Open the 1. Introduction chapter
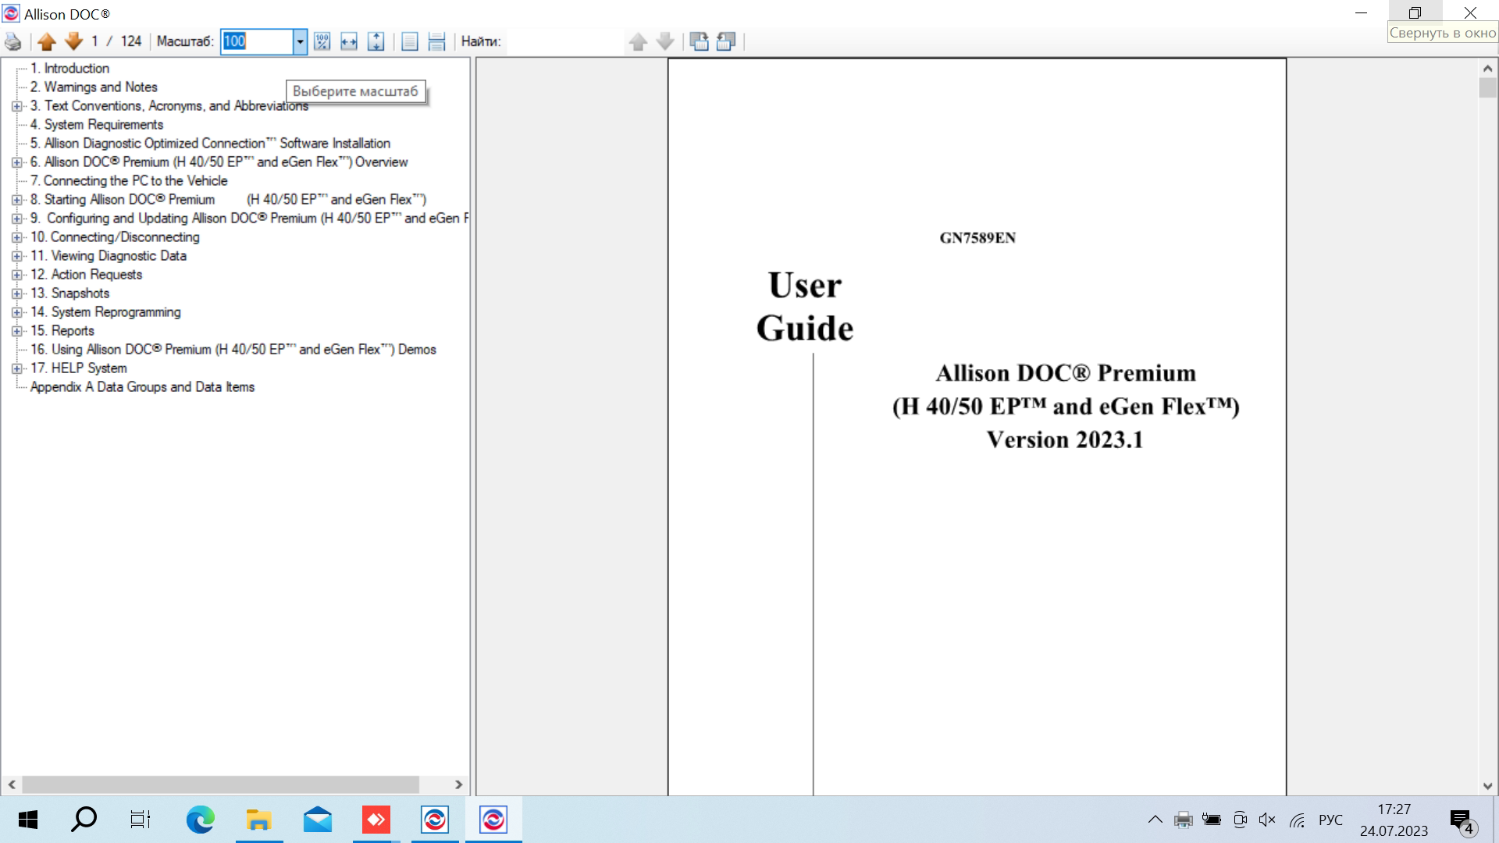 [69, 69]
